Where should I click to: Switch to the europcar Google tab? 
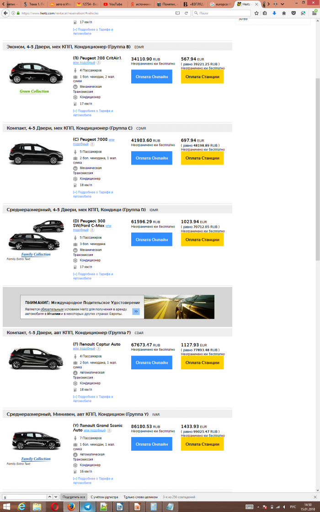(x=220, y=4)
